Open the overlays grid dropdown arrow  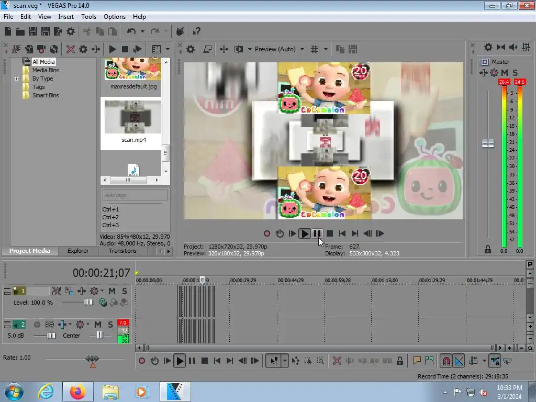[x=326, y=49]
